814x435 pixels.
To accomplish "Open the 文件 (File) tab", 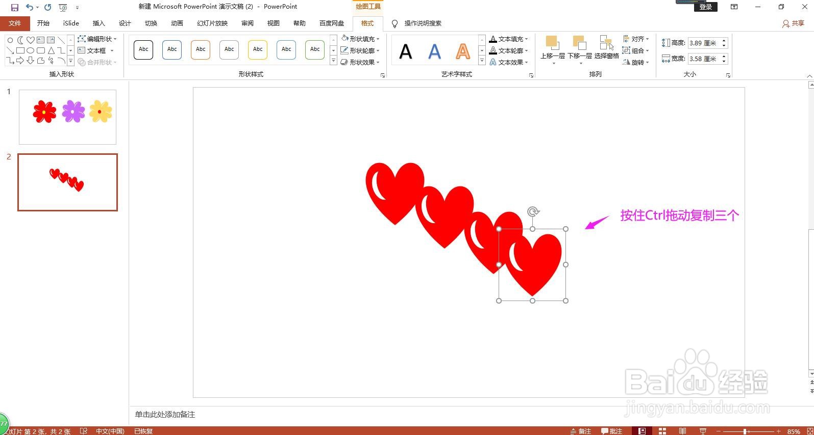I will point(15,23).
